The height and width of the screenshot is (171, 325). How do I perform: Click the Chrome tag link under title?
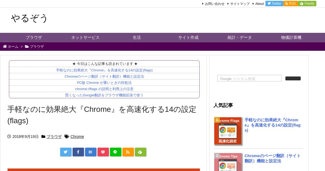[77, 137]
